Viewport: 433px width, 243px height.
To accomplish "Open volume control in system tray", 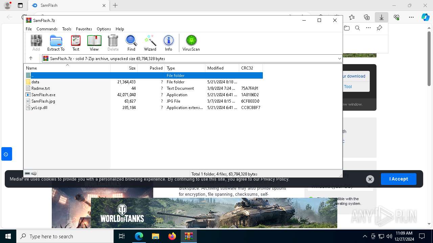I will [x=389, y=236].
